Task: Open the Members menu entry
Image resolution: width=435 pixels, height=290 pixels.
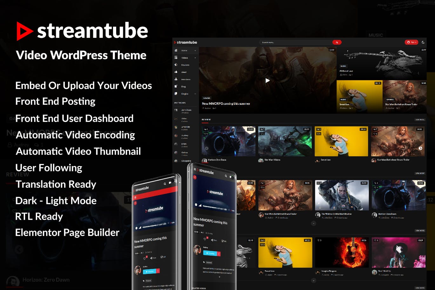Action: (186, 79)
